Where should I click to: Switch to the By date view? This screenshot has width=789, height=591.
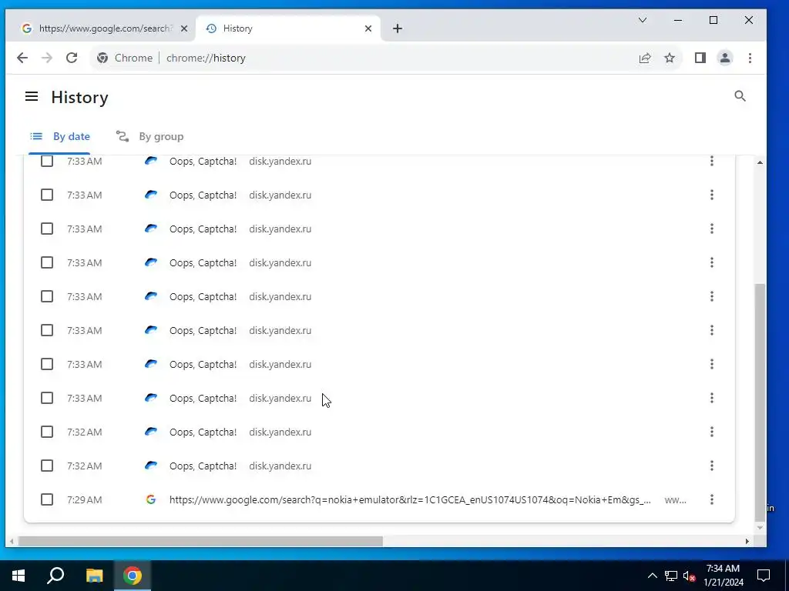(60, 137)
